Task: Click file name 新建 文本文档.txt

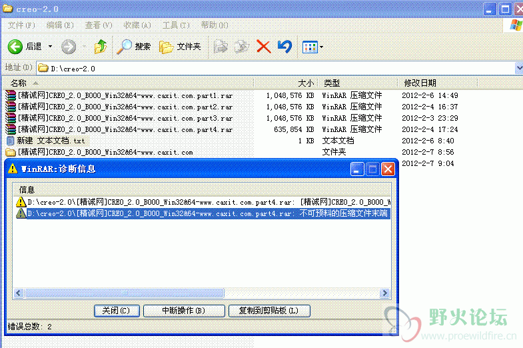Action: pyautogui.click(x=51, y=141)
